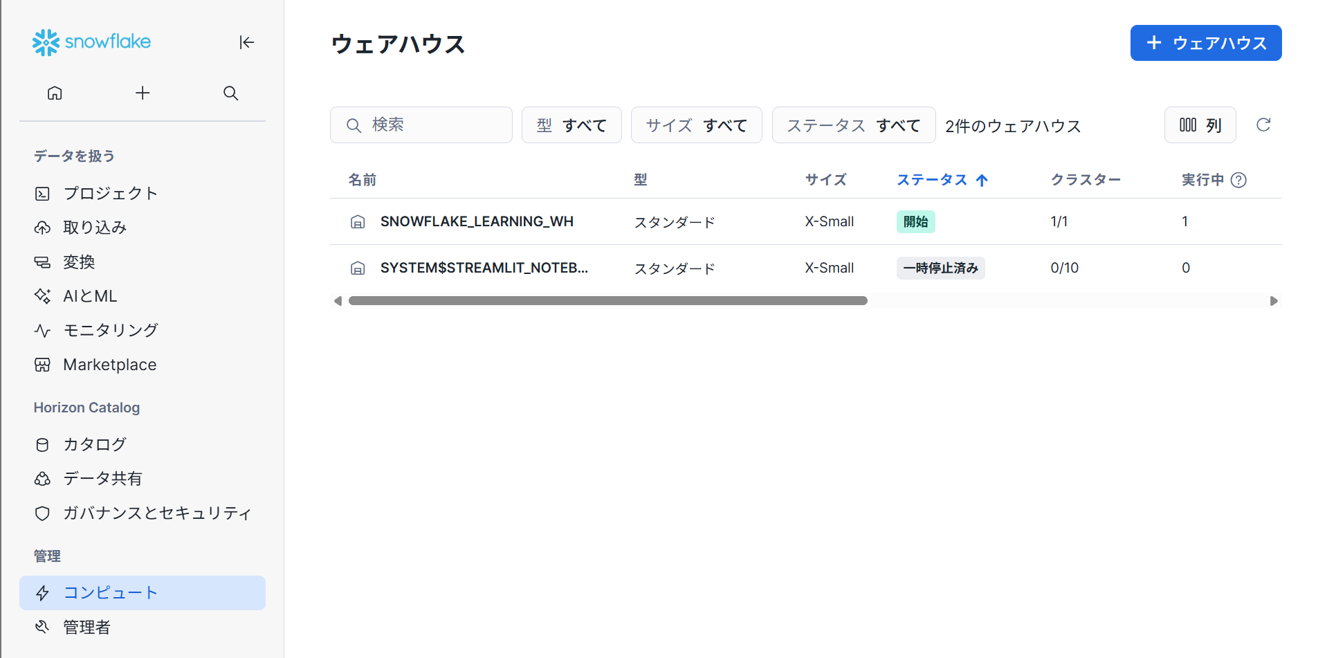Open Marketplace from sidebar

(x=143, y=365)
